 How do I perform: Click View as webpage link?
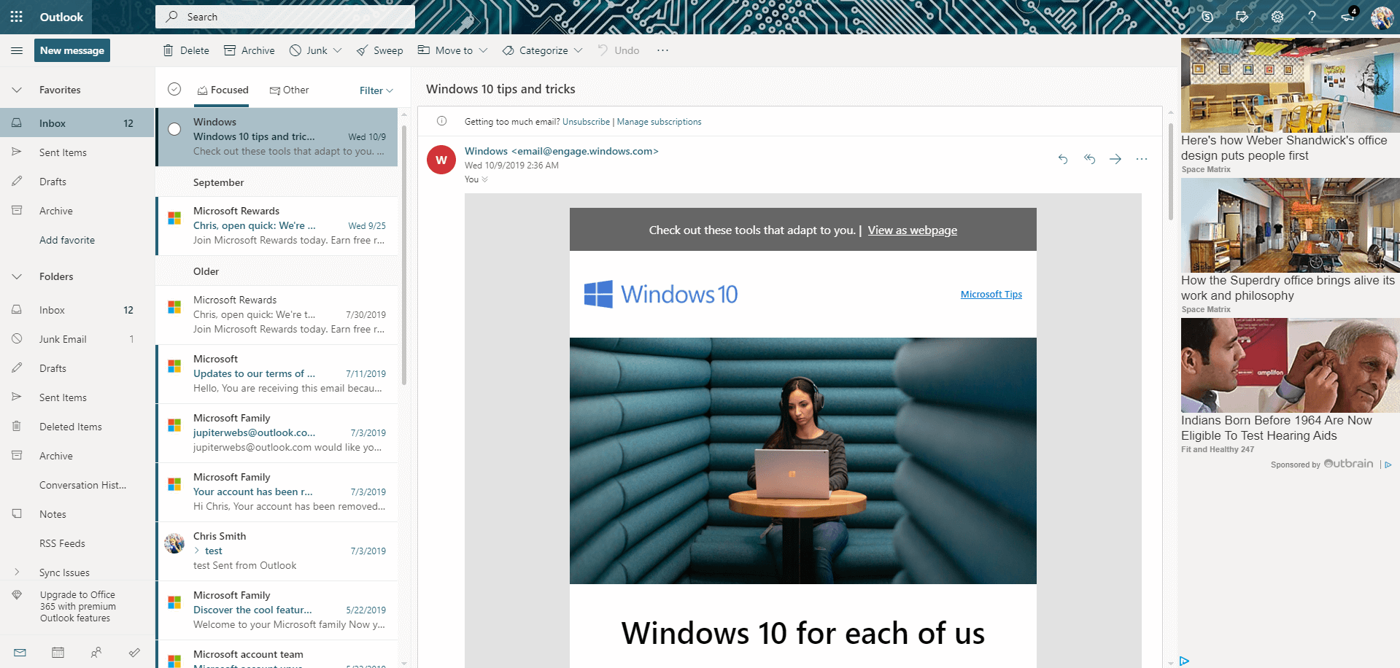tap(912, 230)
